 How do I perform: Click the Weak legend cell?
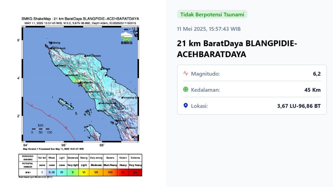coord(51,158)
